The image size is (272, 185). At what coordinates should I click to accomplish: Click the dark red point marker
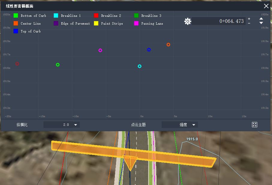click(x=17, y=64)
